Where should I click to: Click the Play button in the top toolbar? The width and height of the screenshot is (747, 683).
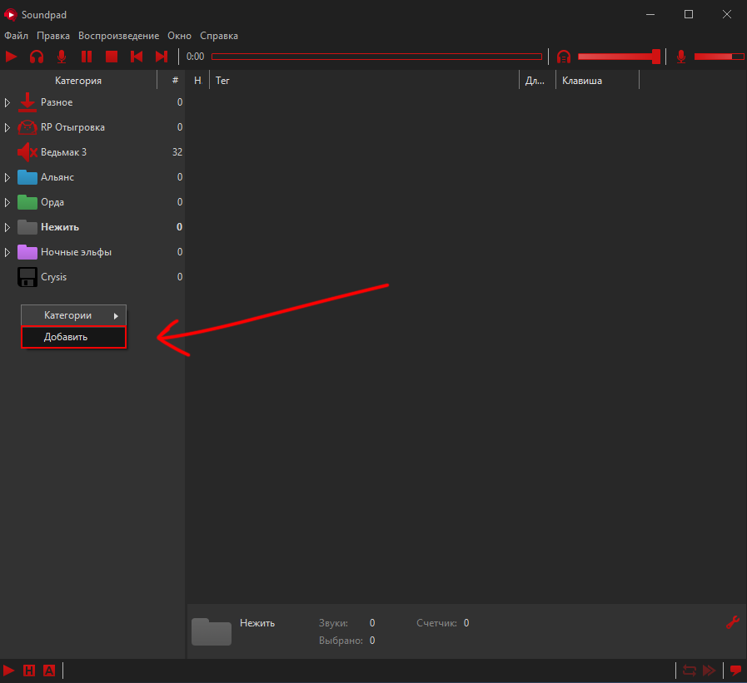(x=12, y=57)
